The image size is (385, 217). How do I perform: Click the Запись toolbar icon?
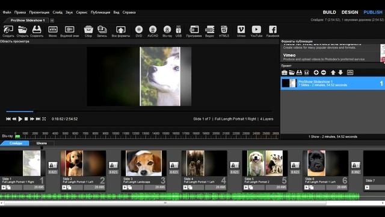click(x=102, y=30)
